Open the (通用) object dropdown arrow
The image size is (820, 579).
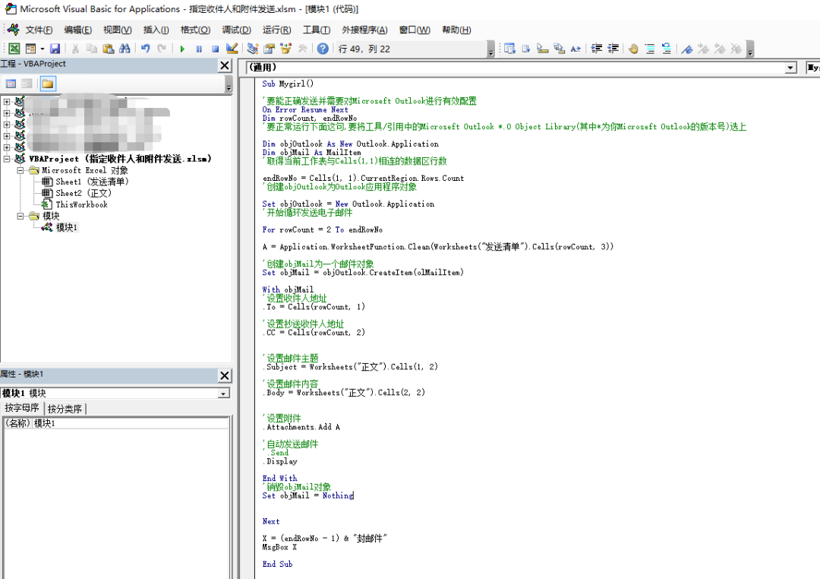pyautogui.click(x=790, y=68)
